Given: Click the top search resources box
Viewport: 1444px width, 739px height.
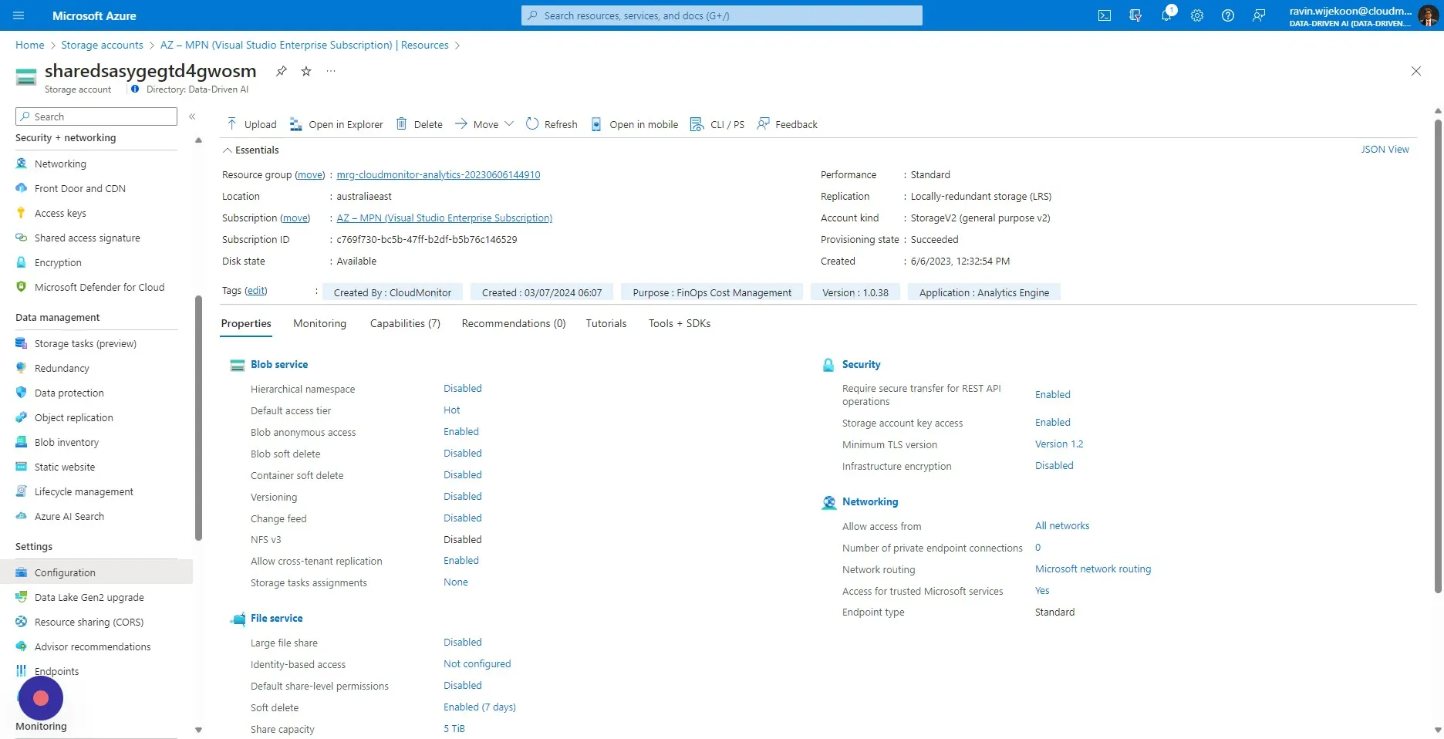Looking at the screenshot, I should (722, 15).
